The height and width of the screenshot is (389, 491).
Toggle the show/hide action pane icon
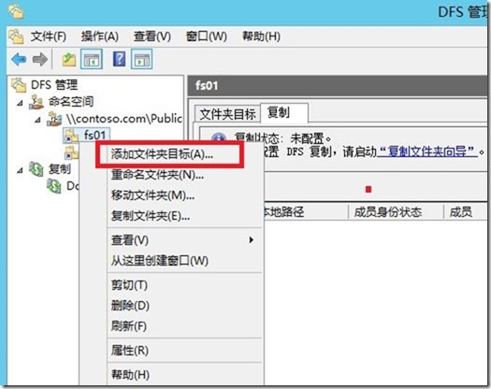coord(142,59)
